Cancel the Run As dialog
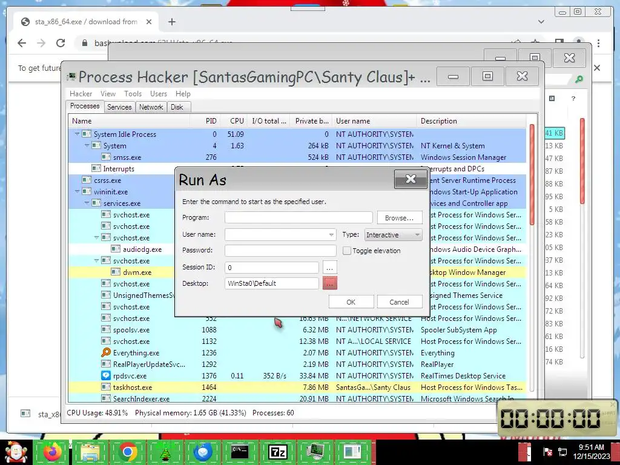 coord(400,302)
